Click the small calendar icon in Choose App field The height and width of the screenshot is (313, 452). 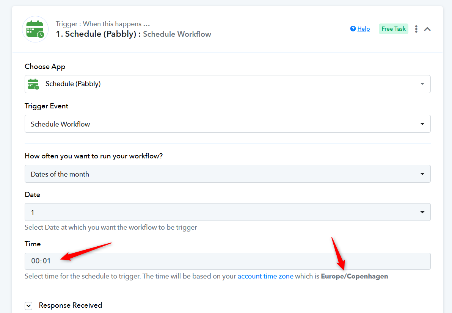pos(33,84)
